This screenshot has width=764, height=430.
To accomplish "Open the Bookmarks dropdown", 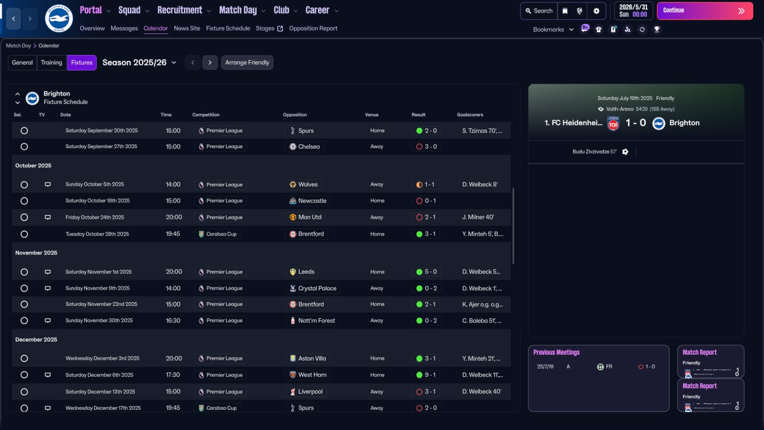I will pos(552,29).
